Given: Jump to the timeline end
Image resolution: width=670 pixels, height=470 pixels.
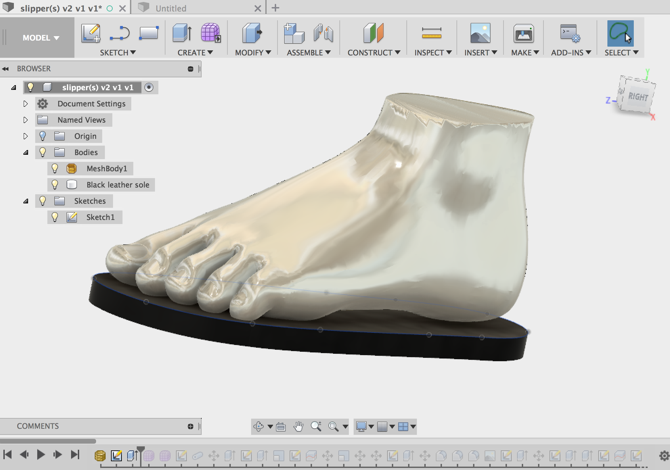Looking at the screenshot, I should pos(75,455).
